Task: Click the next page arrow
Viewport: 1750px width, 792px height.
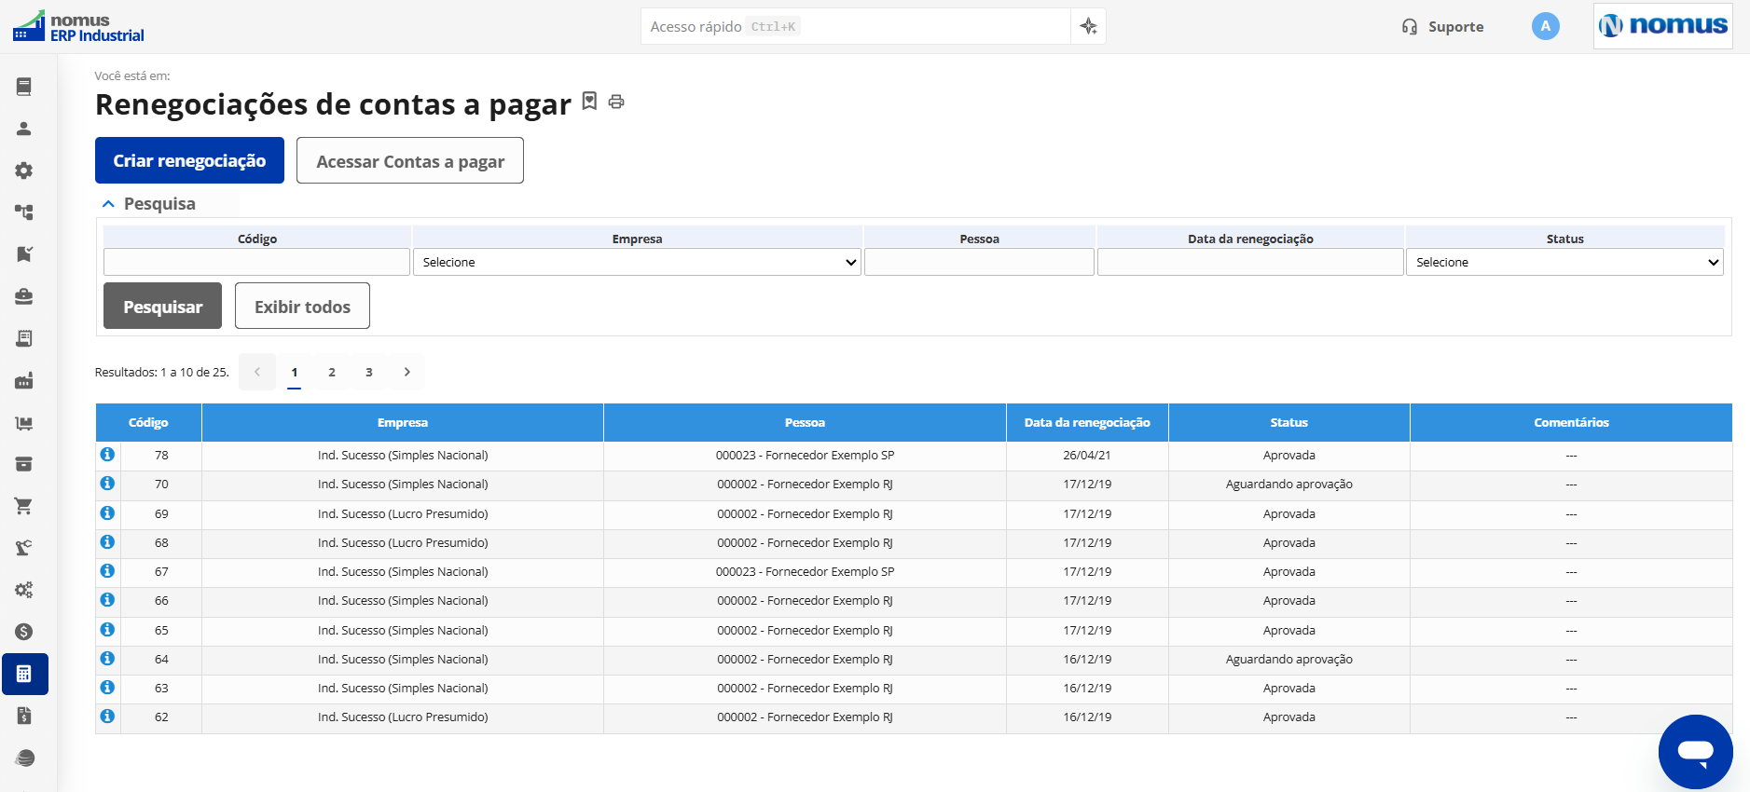Action: coord(406,372)
